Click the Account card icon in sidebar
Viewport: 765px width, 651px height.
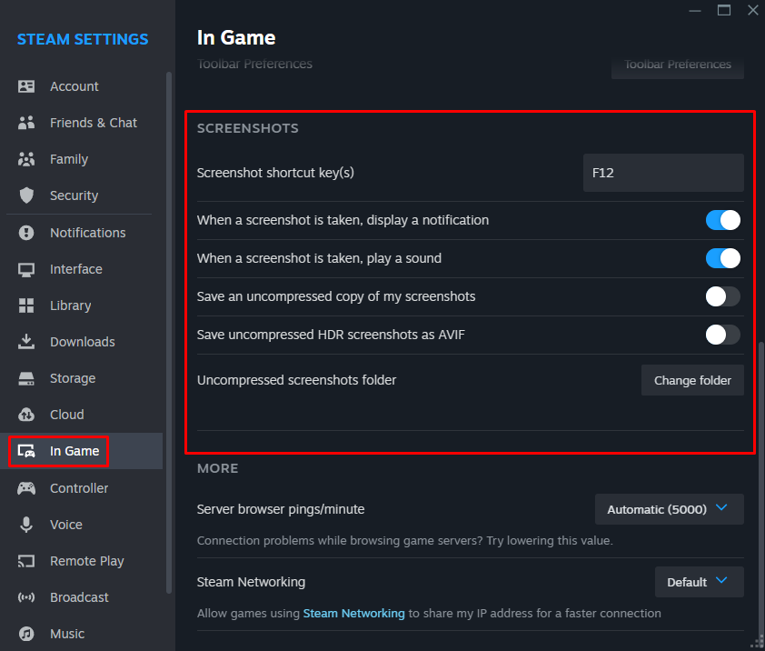click(x=26, y=86)
